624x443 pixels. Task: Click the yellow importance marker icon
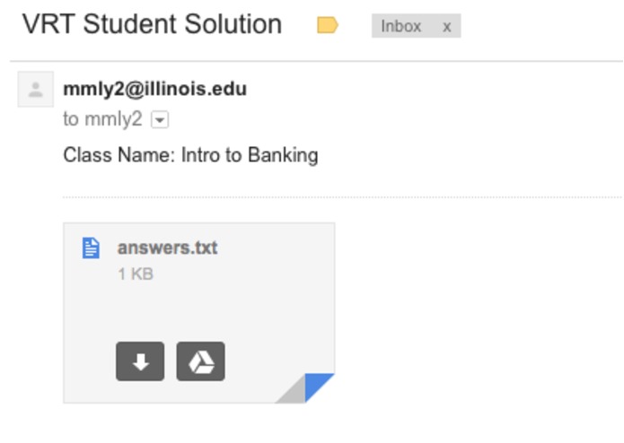coord(328,25)
